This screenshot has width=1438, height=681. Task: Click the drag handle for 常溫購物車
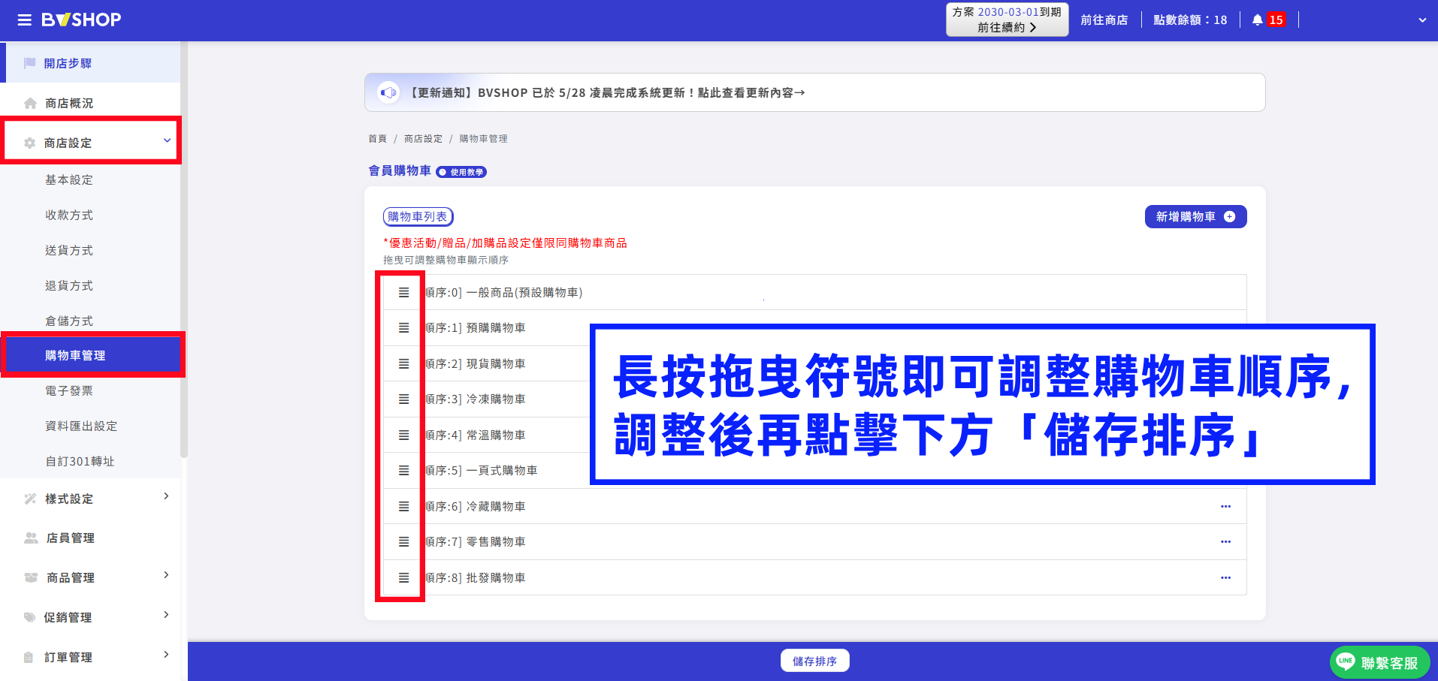[x=403, y=435]
